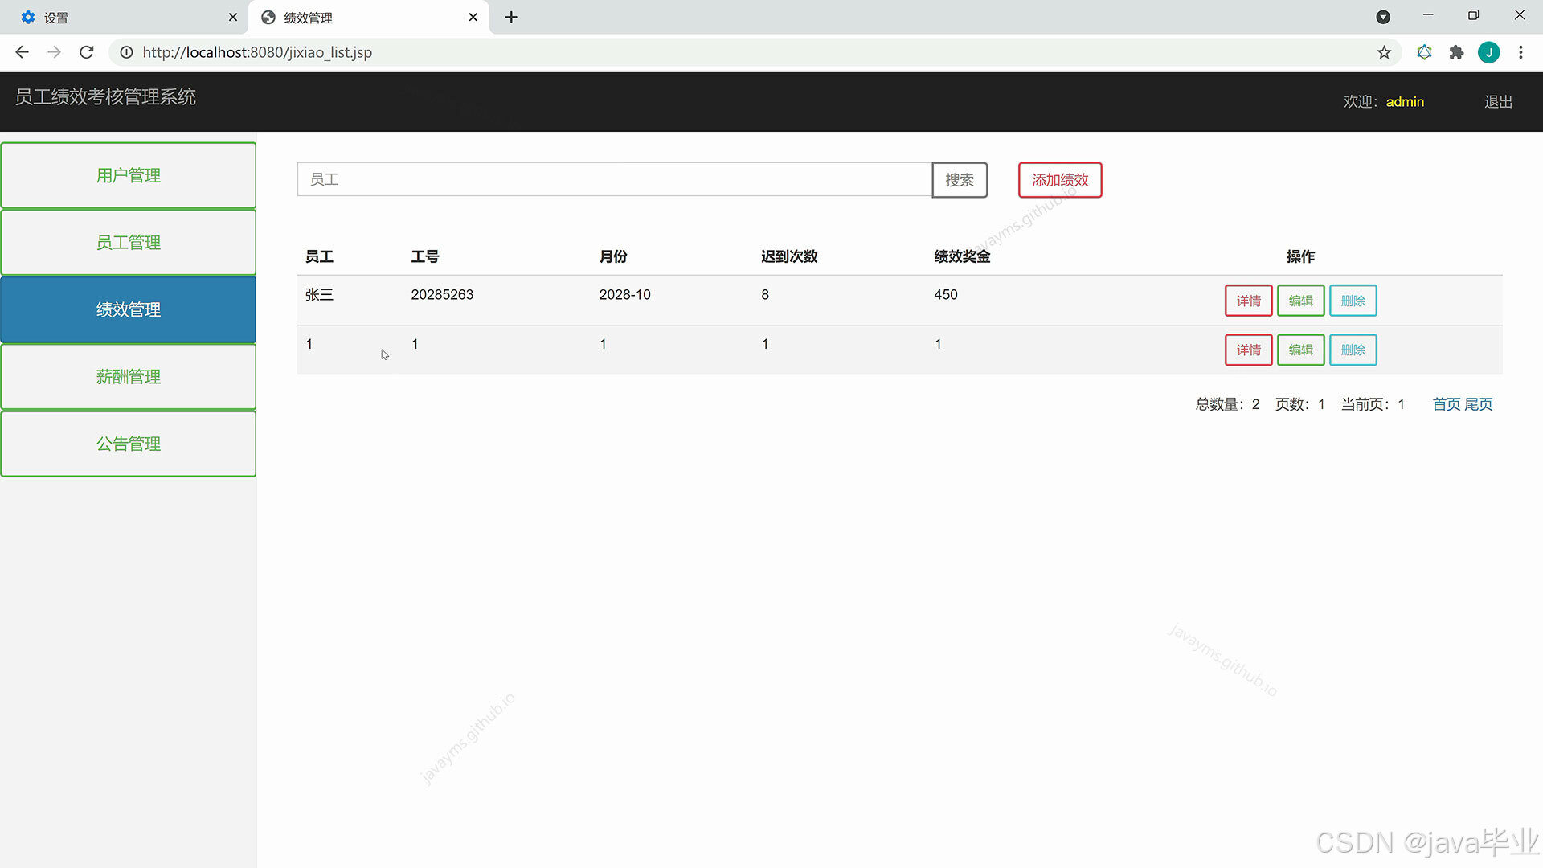Open the profile avatar J
This screenshot has height=868, width=1543.
tap(1488, 52)
